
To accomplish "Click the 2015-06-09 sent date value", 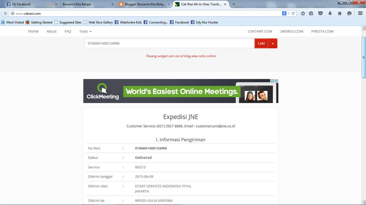I will [144, 176].
